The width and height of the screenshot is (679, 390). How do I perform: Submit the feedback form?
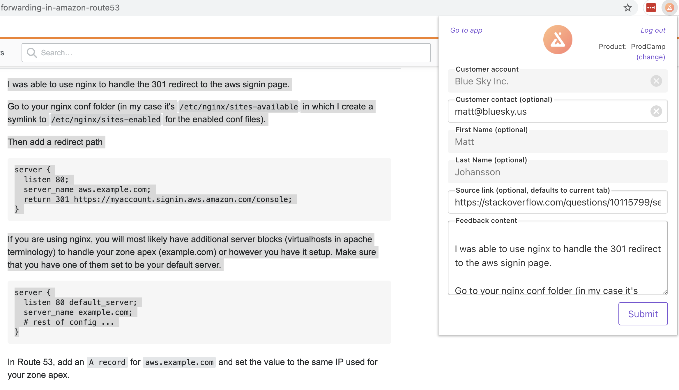click(643, 314)
